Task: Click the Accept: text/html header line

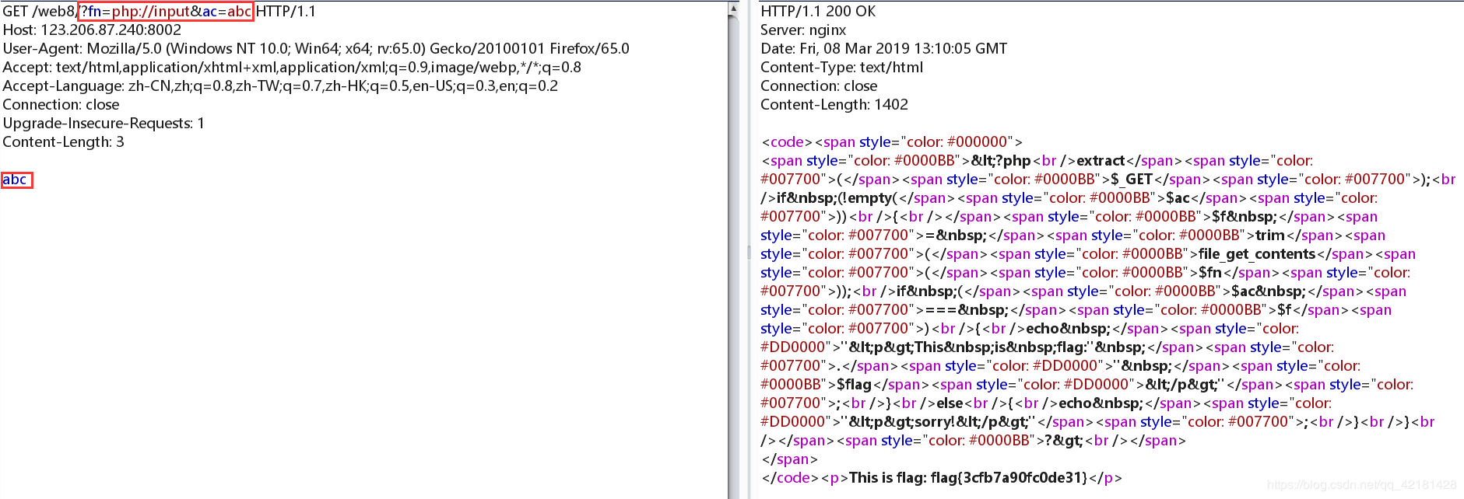Action: (x=292, y=68)
